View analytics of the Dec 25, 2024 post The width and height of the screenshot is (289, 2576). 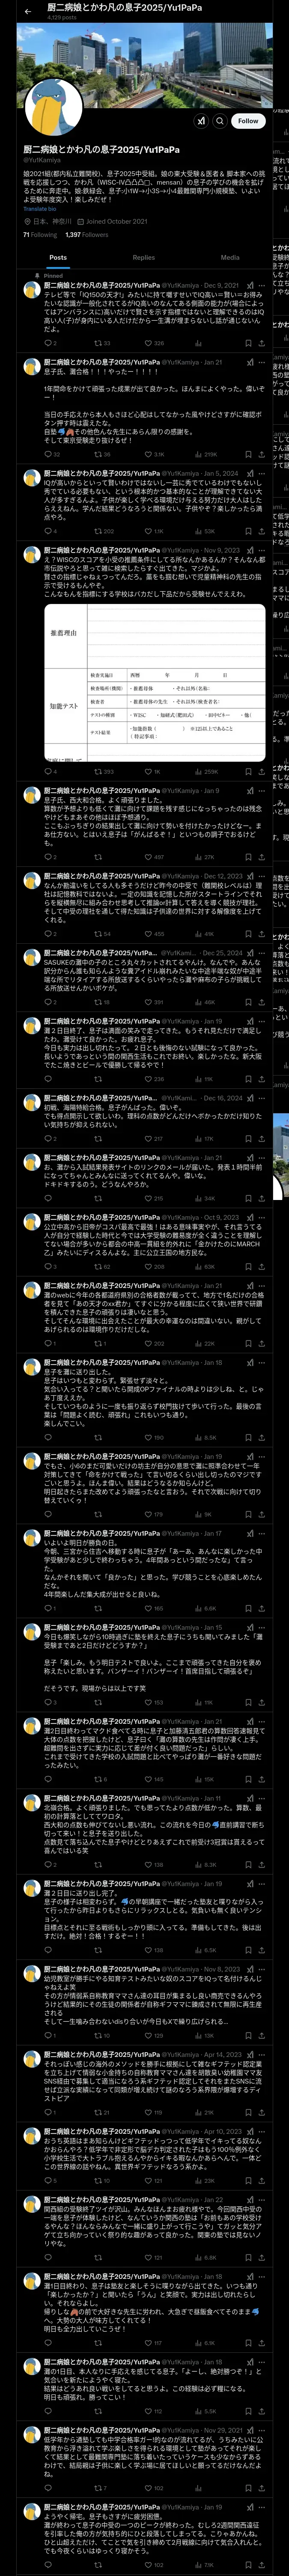pyautogui.click(x=203, y=1001)
